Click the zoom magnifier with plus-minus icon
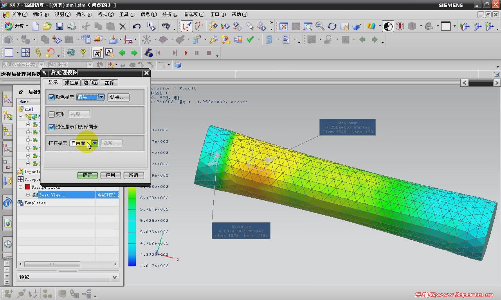The image size is (501, 300). 320,26
